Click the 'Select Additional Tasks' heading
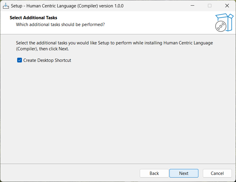This screenshot has width=236, height=182. 33,18
